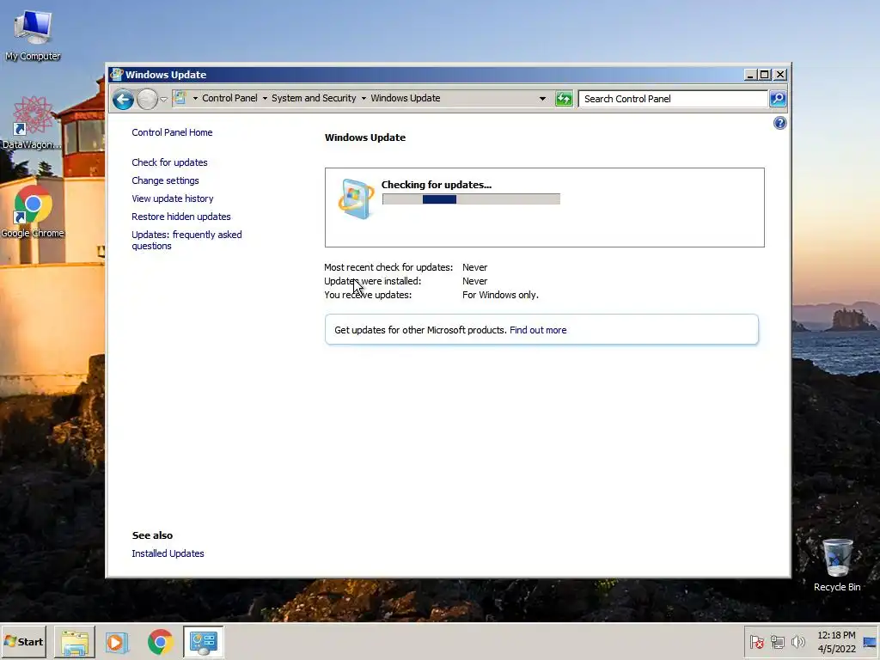Open Google Chrome desktop shortcut

33,212
